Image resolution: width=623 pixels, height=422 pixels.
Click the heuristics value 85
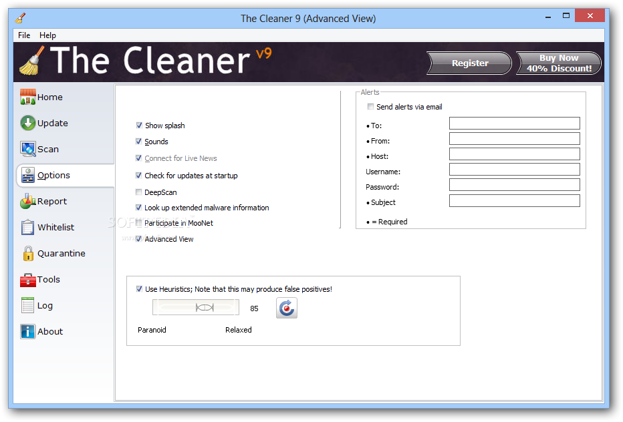tap(254, 308)
